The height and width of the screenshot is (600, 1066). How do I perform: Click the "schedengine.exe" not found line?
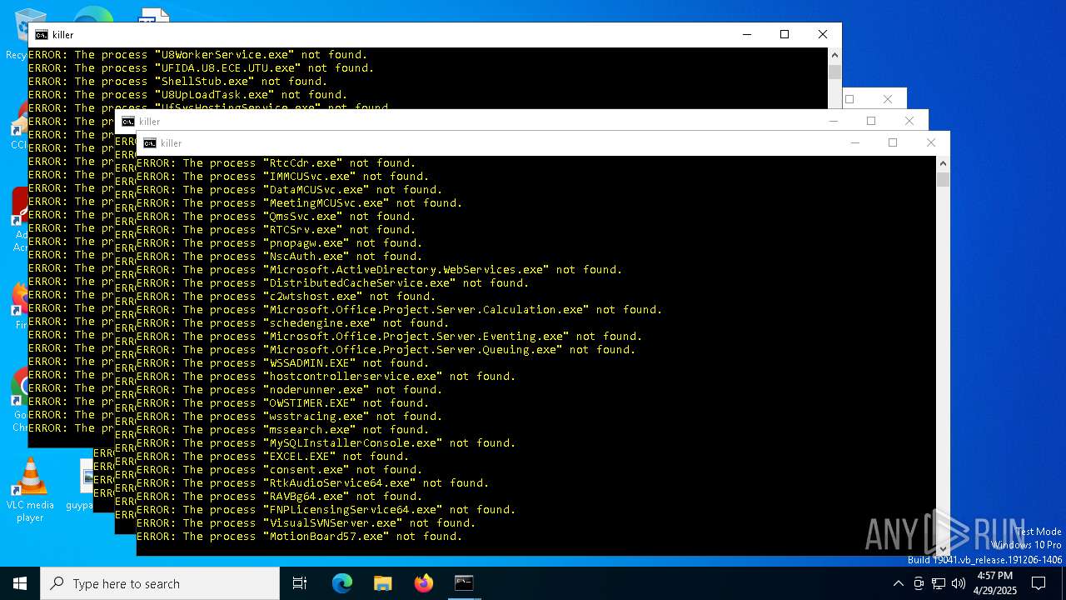(293, 323)
